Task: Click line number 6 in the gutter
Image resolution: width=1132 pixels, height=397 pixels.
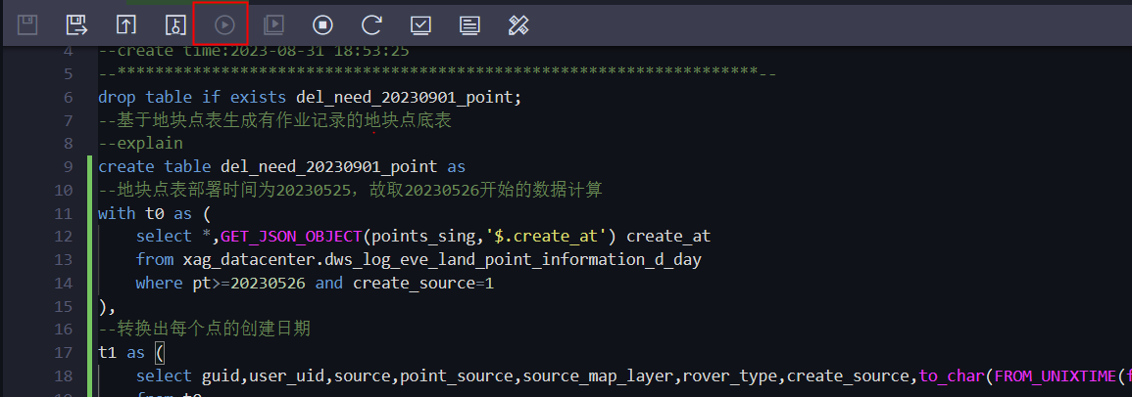Action: point(68,98)
